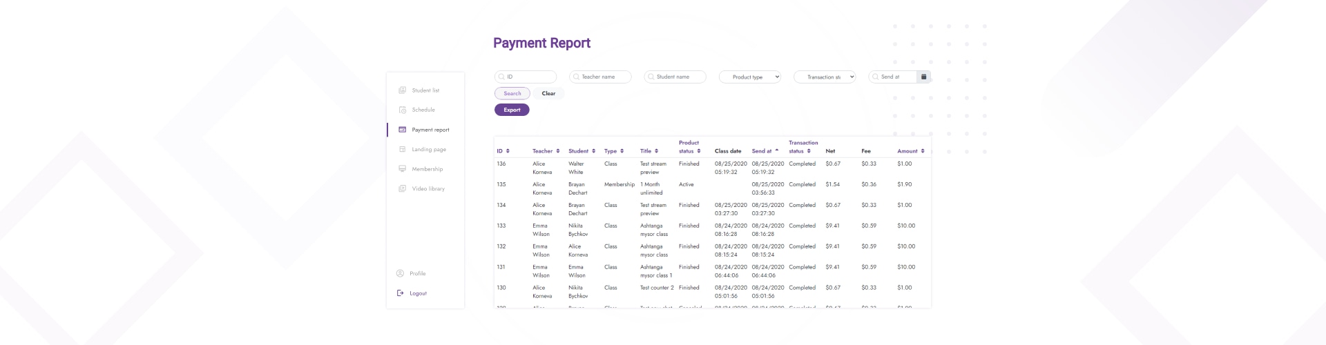Click ID cell 133

tap(501, 226)
